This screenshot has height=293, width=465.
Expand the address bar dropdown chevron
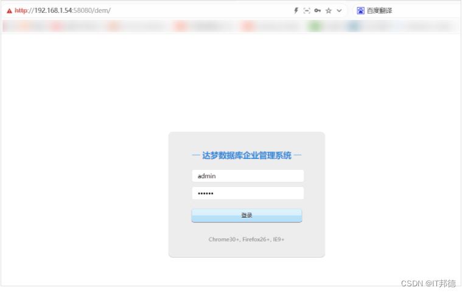point(339,11)
